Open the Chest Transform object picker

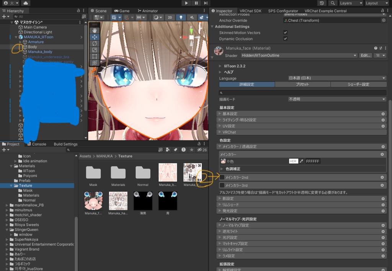tap(384, 20)
